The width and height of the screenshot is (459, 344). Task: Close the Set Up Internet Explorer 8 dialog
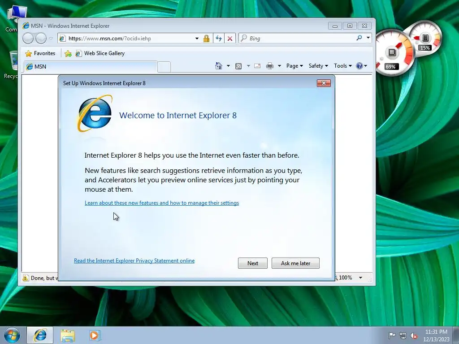(324, 83)
